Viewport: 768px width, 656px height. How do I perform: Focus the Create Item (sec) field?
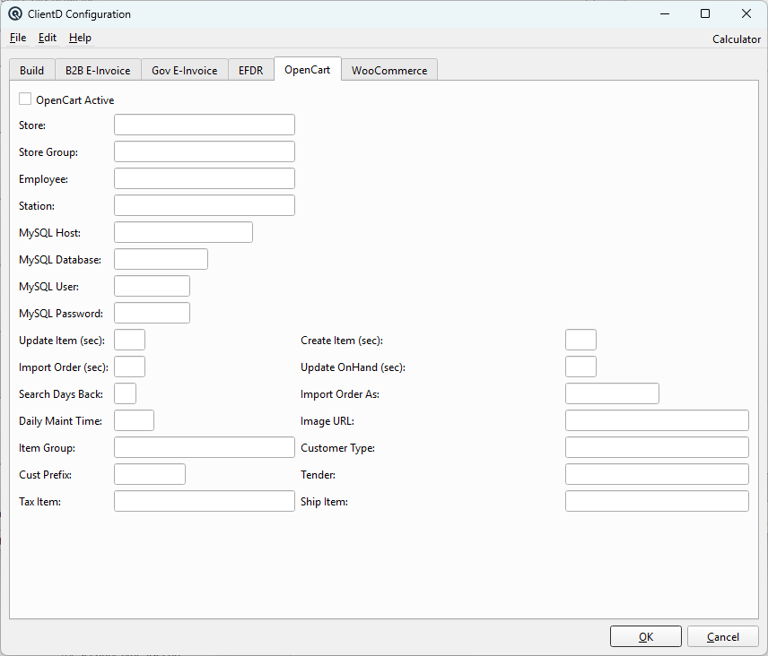click(580, 340)
